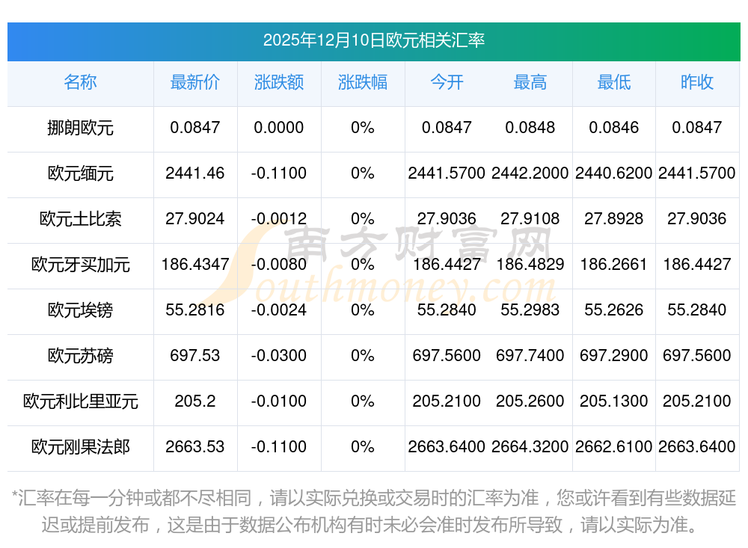The image size is (748, 548).
Task: Click the 名称 column header
Action: [80, 83]
